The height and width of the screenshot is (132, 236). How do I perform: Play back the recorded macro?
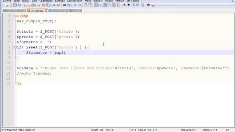click(133, 5)
